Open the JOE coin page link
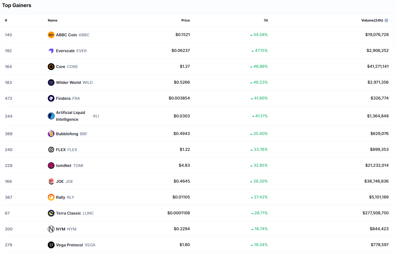The width and height of the screenshot is (396, 254). 60,181
